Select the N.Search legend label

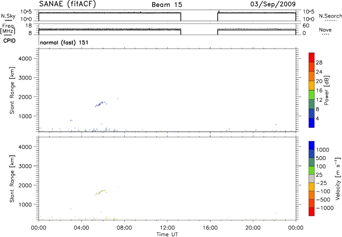coord(330,16)
